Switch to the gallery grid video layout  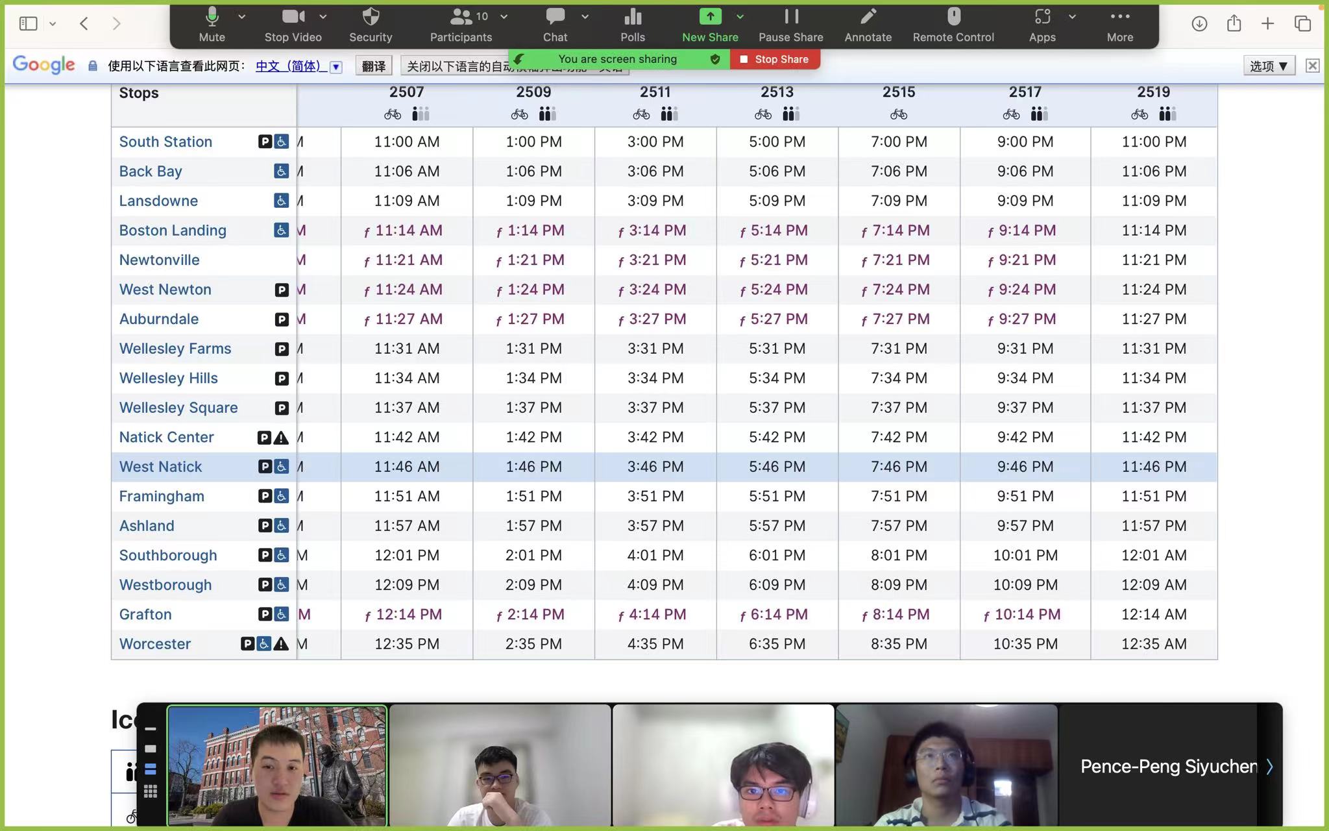click(x=151, y=791)
